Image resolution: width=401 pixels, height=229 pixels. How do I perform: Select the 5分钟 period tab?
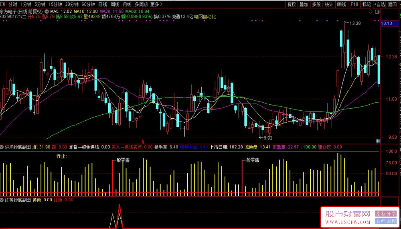click(x=40, y=4)
